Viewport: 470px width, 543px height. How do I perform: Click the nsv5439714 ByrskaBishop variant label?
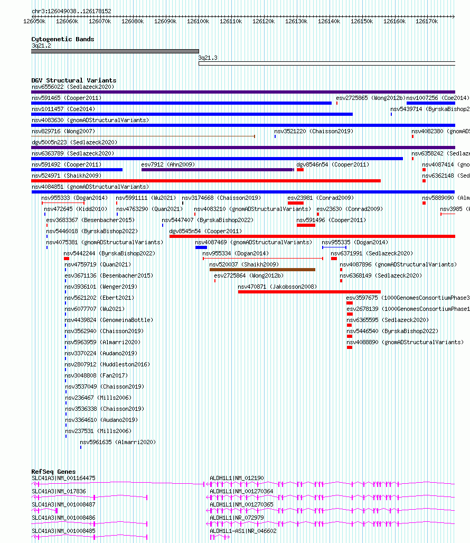point(430,109)
